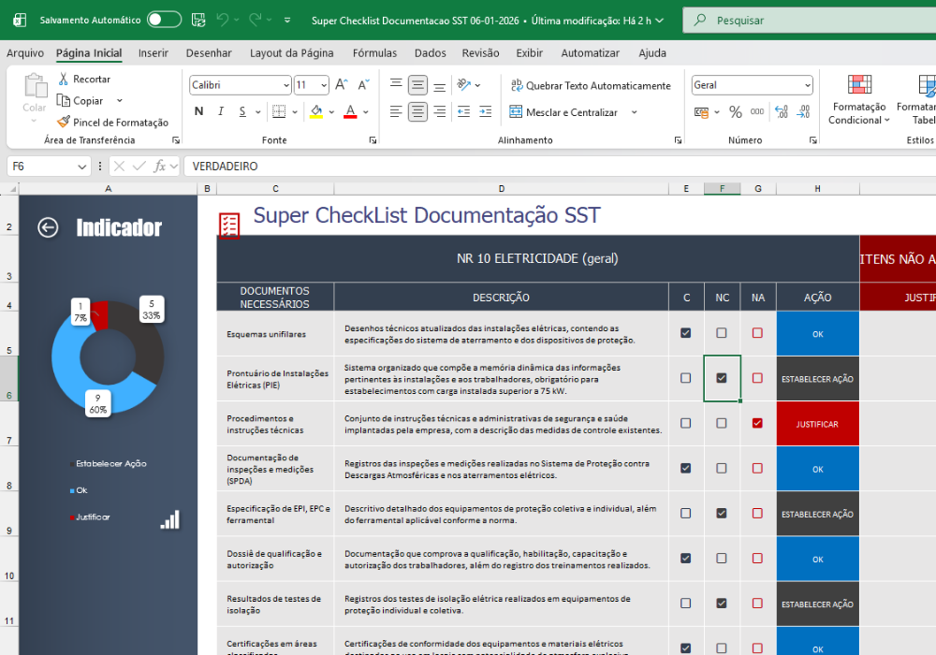
Task: Uncheck NA box for Procedimentos e instruções
Action: pos(757,423)
